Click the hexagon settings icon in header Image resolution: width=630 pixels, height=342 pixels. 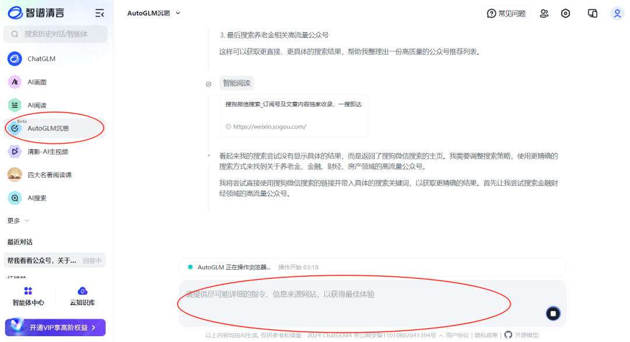click(x=565, y=13)
